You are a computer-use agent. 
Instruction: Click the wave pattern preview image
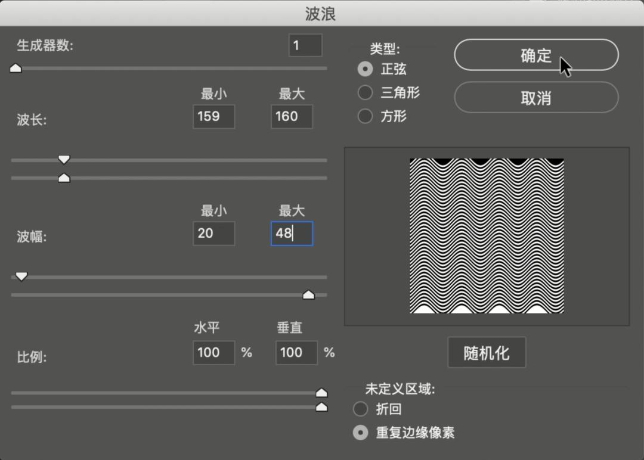click(487, 235)
